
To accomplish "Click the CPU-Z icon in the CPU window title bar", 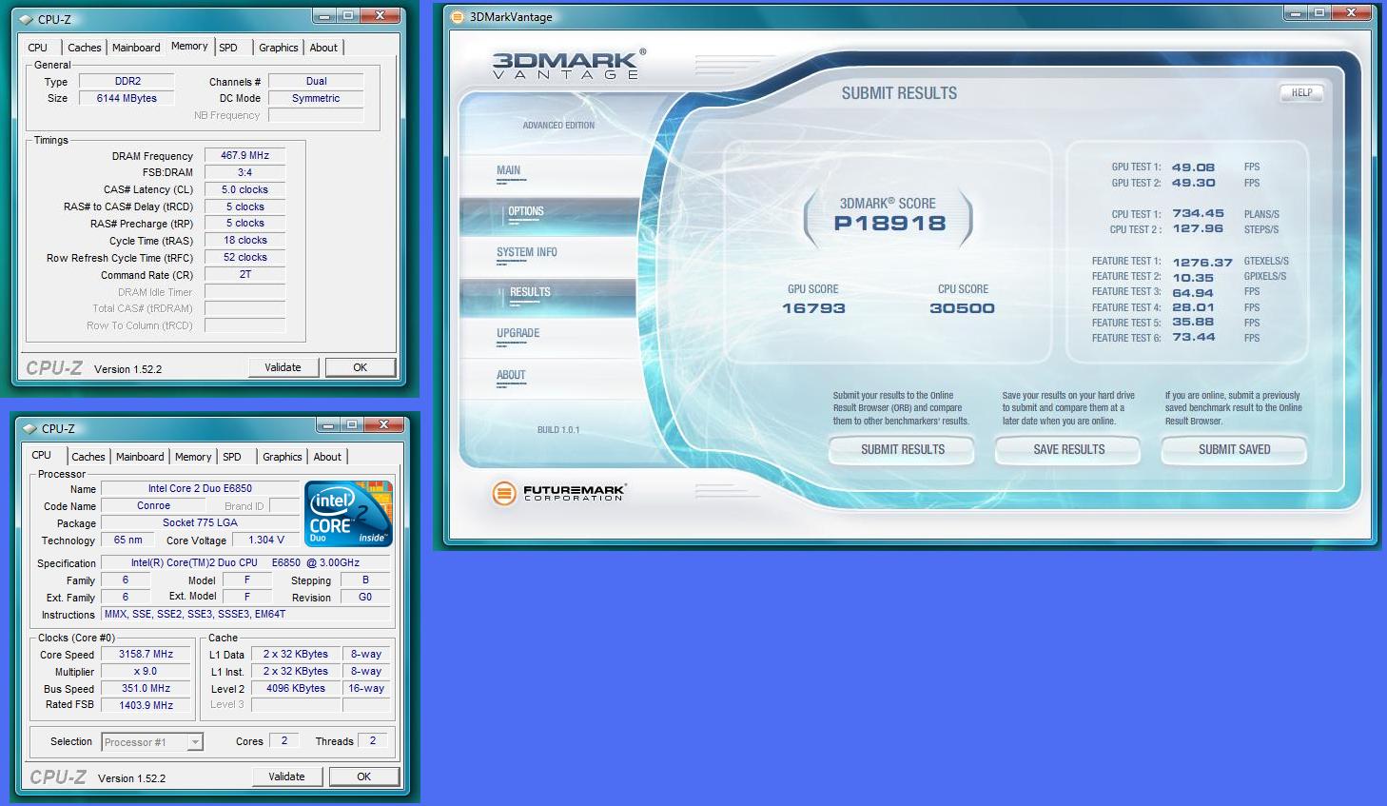I will tap(30, 428).
